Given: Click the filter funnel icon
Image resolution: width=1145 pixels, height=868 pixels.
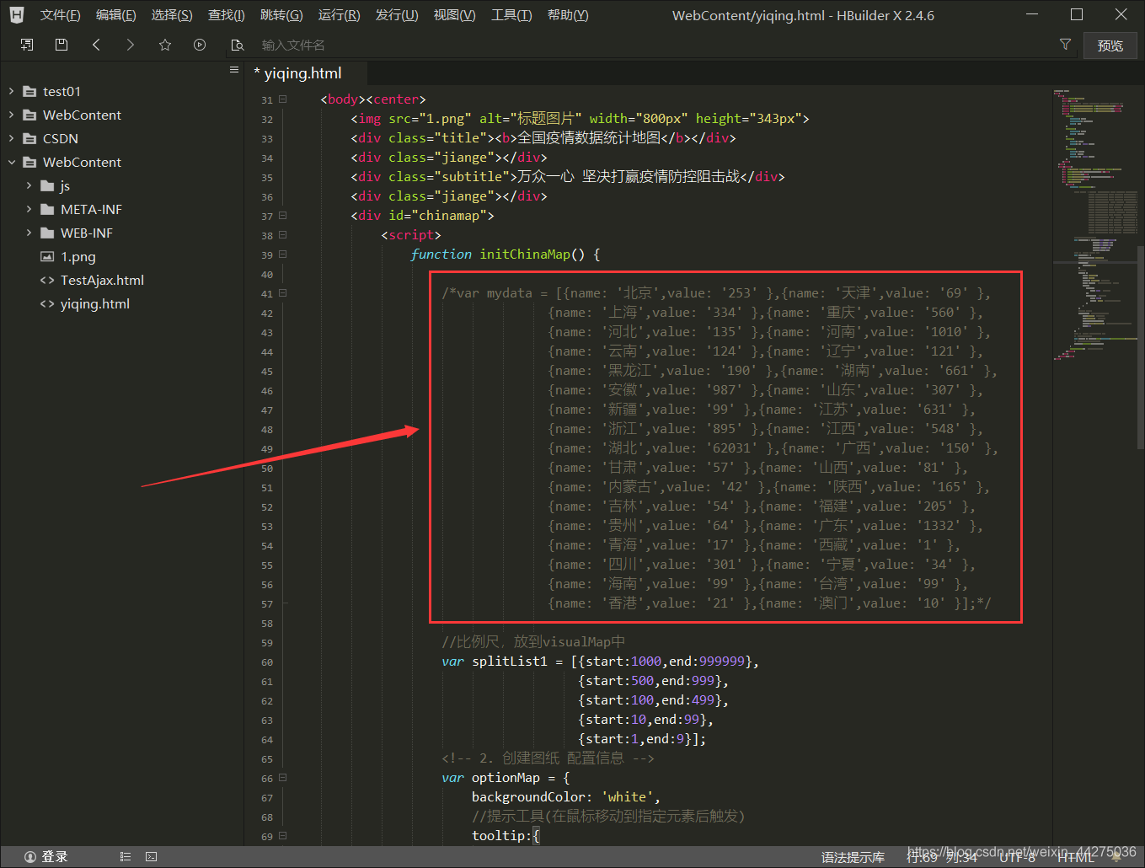Looking at the screenshot, I should tap(1065, 44).
